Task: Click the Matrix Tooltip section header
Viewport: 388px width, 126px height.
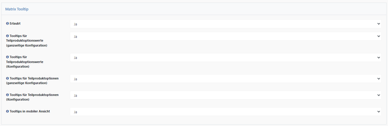Action: 17,9
